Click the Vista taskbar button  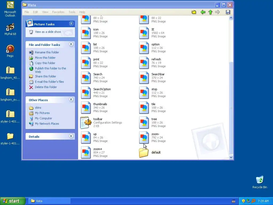coord(50,201)
